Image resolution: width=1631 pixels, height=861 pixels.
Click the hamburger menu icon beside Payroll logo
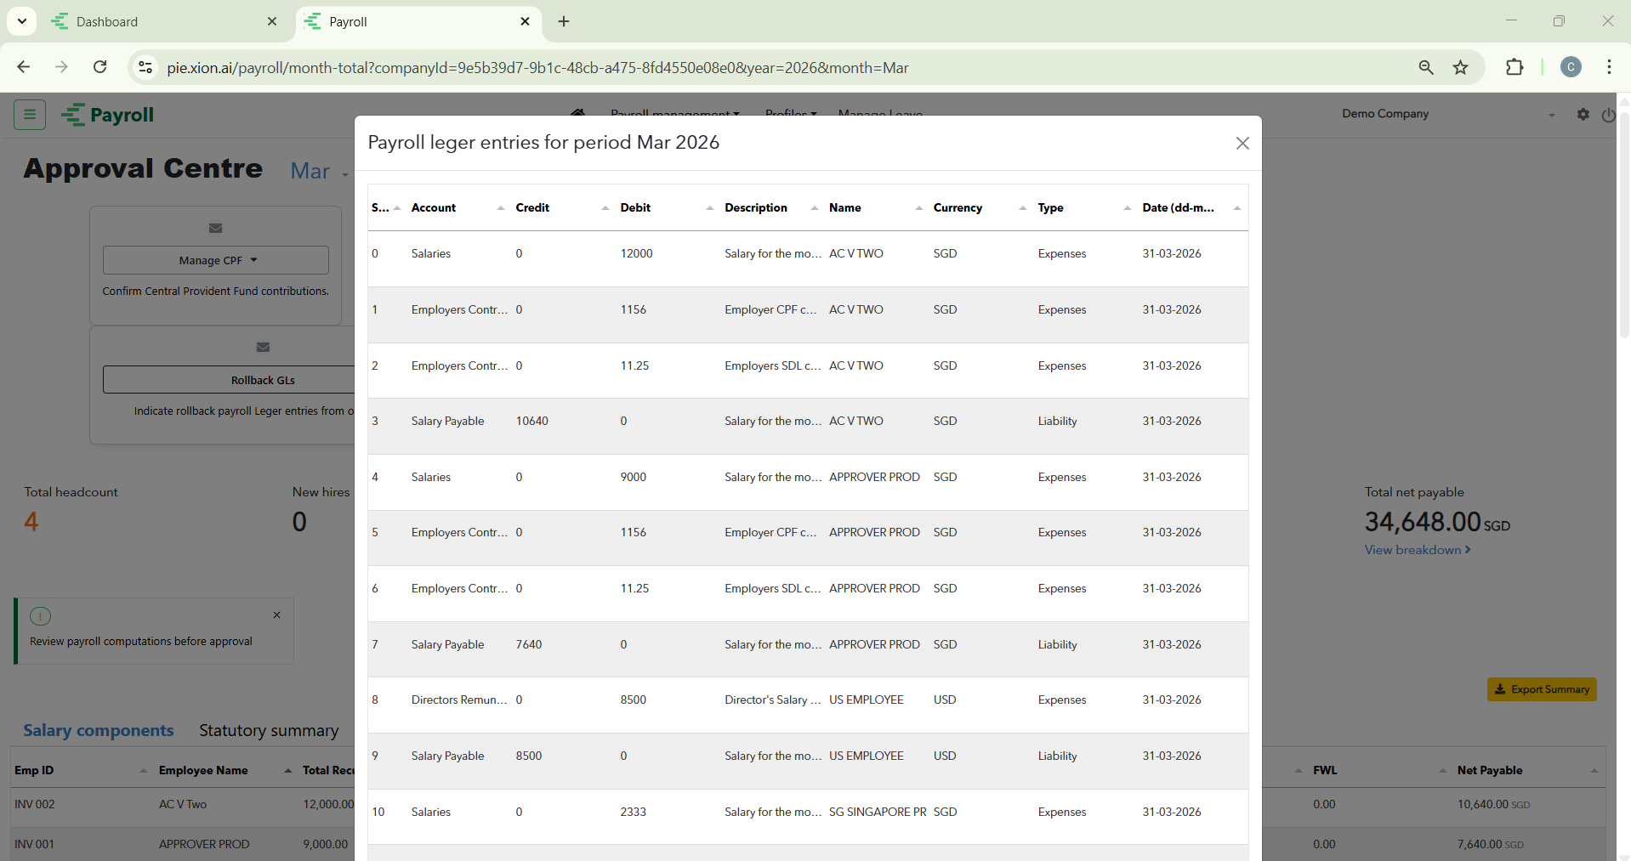click(x=30, y=115)
